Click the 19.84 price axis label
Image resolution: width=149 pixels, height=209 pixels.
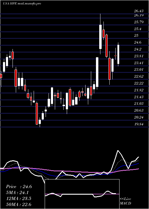[139, 124]
